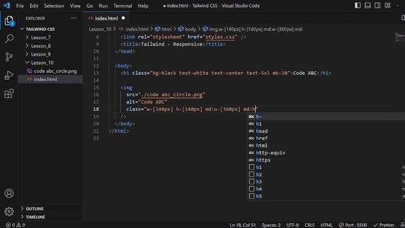Change indentation via Spaces: 2
The image size is (405, 228).
tap(271, 225)
